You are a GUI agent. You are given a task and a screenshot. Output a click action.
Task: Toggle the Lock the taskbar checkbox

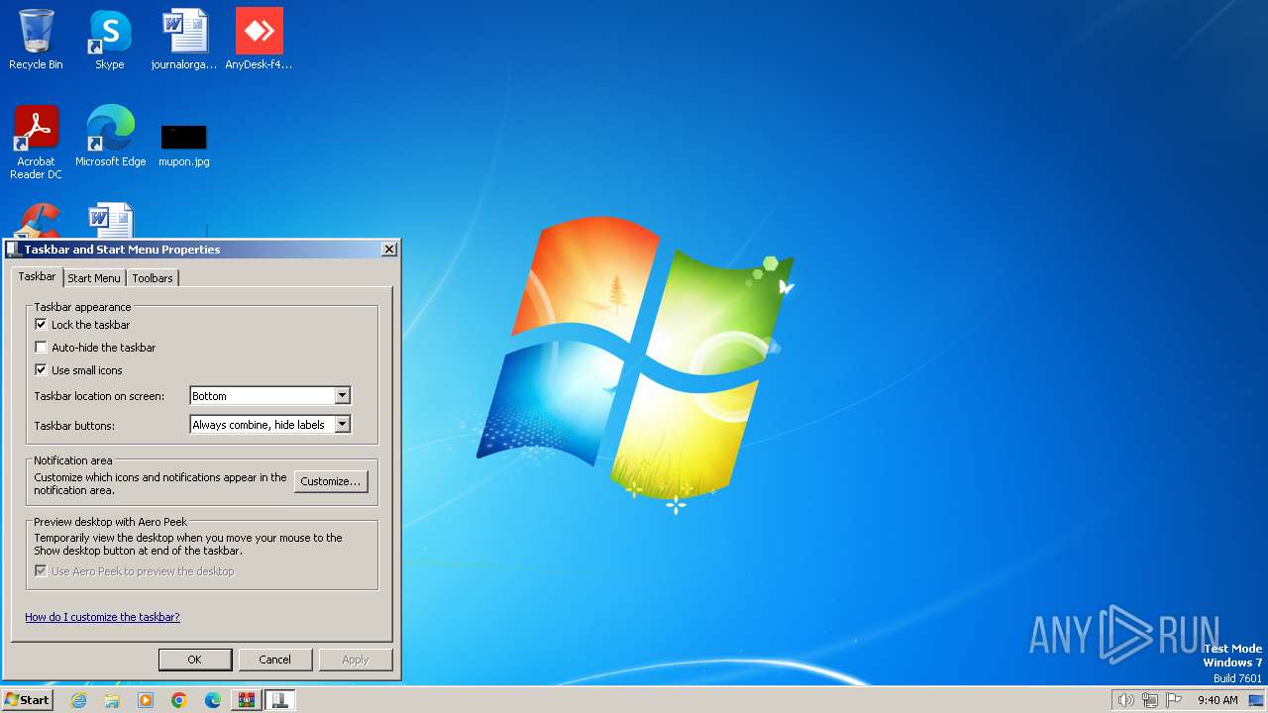click(41, 325)
